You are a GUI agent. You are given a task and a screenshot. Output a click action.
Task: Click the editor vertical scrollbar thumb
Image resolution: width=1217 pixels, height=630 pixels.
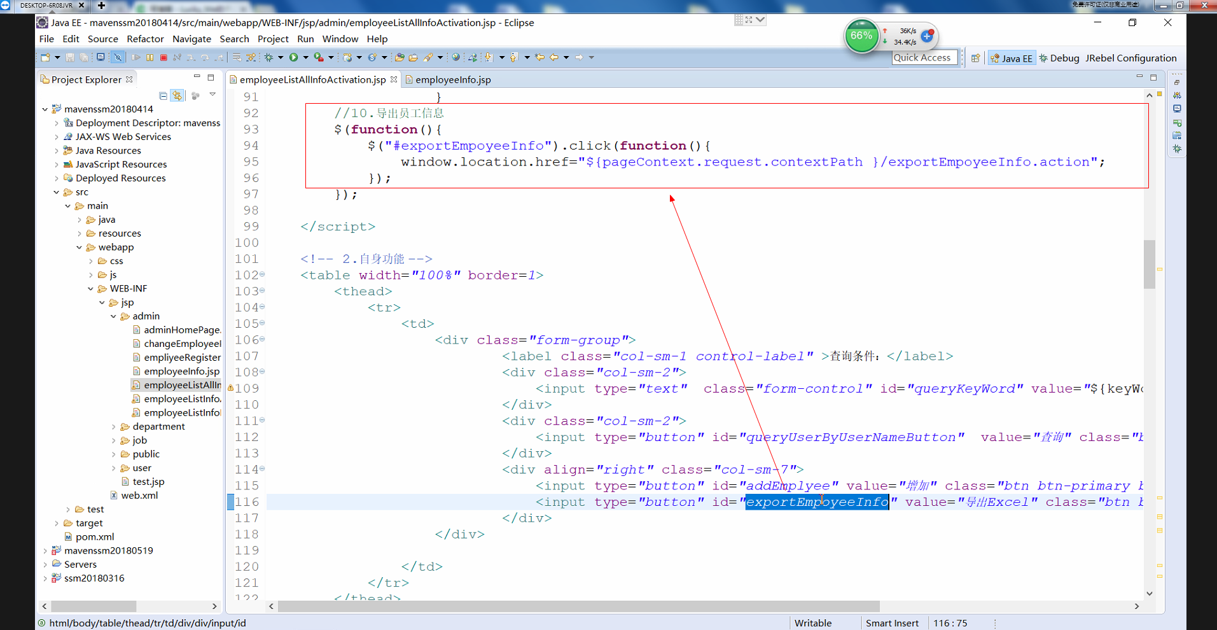(1149, 264)
